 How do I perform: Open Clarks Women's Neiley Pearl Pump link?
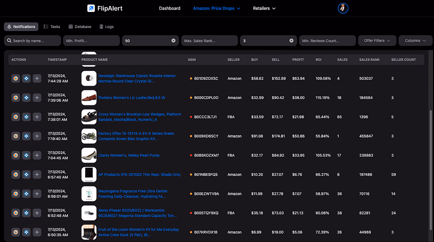[129, 155]
